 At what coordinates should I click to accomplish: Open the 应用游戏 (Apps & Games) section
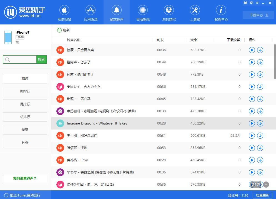(91, 12)
